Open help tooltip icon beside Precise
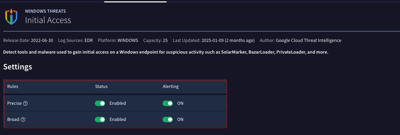 [25, 103]
